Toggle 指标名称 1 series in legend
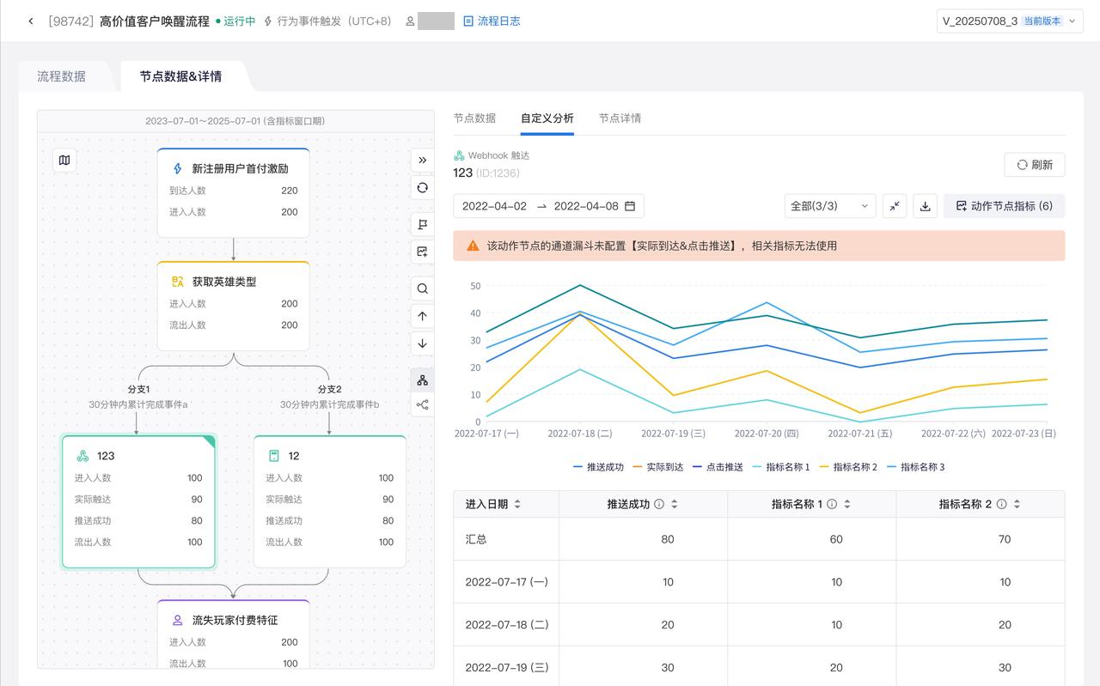Screen dimensions: 1100x686 tap(781, 467)
